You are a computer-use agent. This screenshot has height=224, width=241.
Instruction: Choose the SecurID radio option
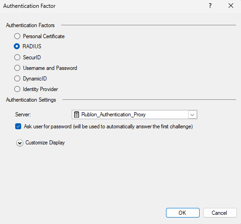click(x=17, y=57)
